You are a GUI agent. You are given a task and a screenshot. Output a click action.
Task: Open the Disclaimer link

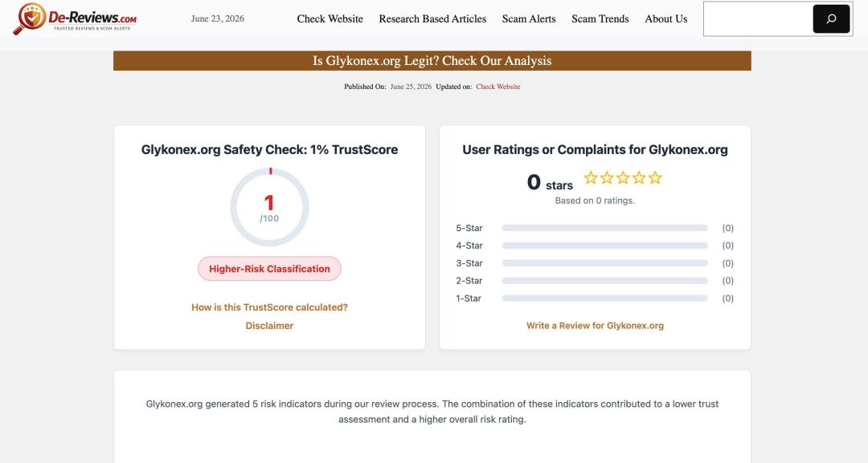[269, 326]
